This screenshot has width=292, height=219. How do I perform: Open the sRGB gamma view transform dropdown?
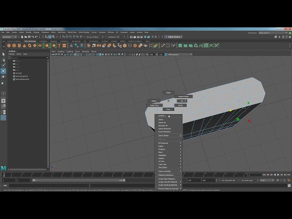click(x=180, y=54)
